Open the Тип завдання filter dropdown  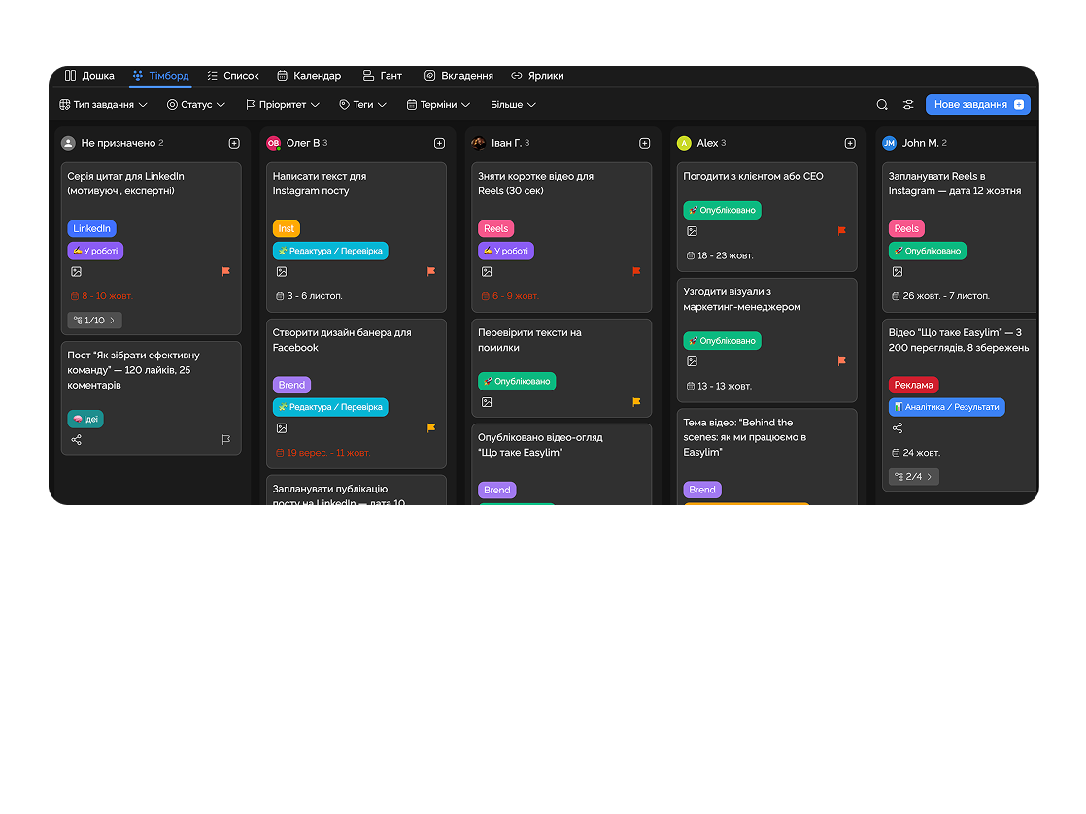pyautogui.click(x=104, y=105)
